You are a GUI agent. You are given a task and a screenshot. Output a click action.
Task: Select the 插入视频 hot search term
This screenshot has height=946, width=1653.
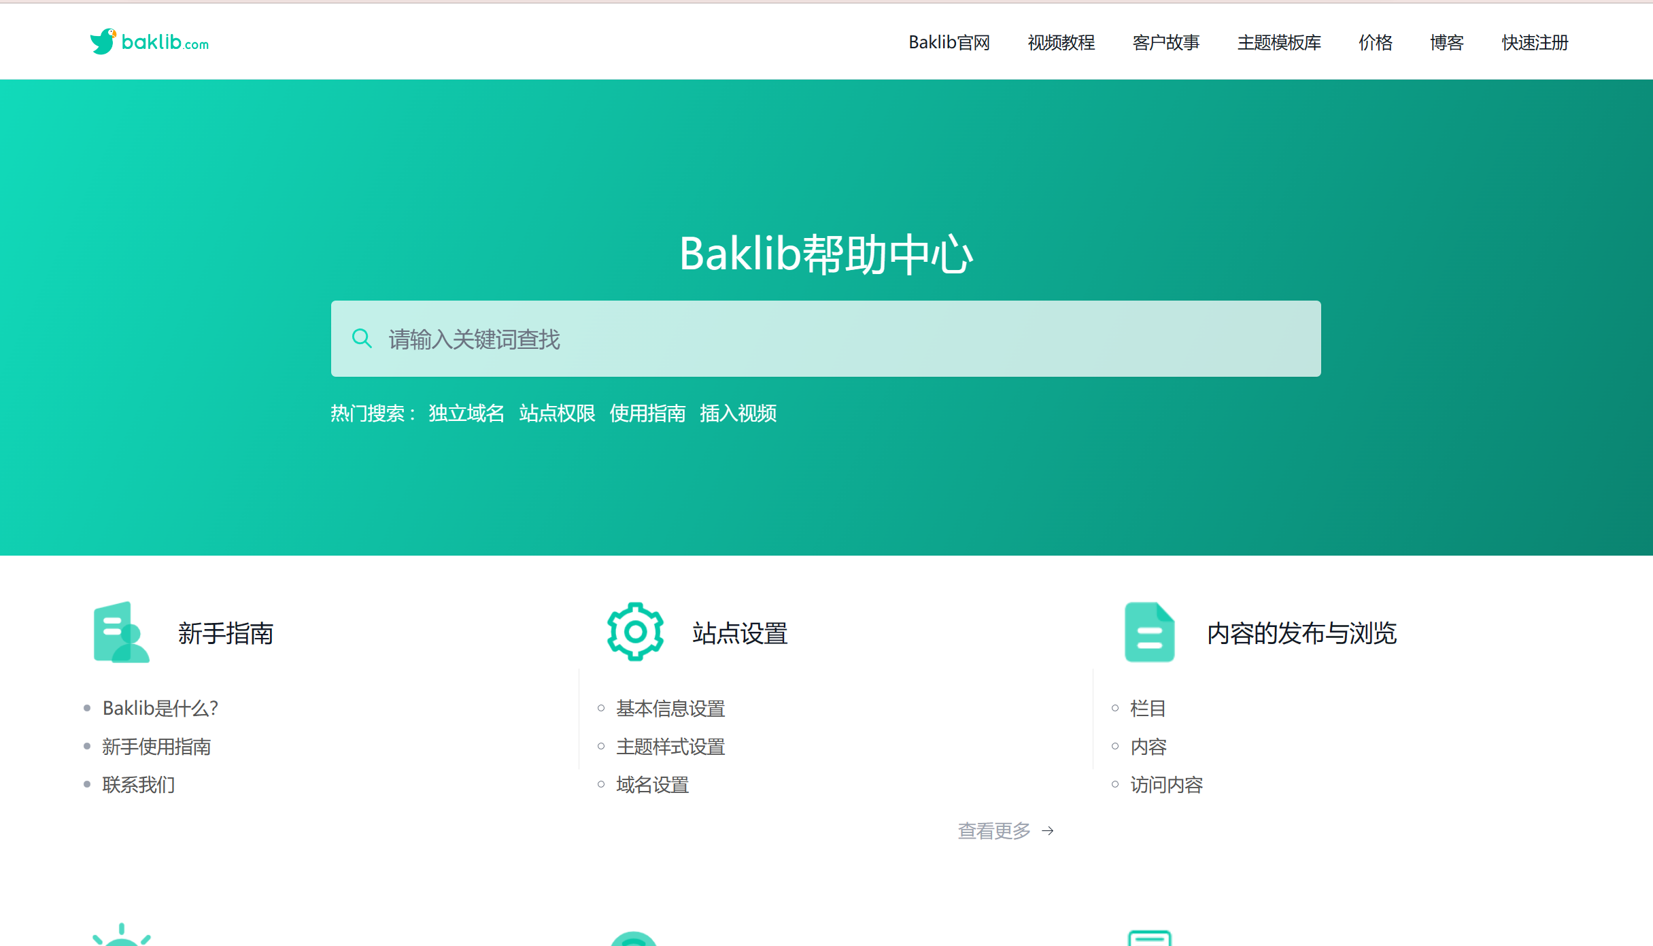point(738,413)
